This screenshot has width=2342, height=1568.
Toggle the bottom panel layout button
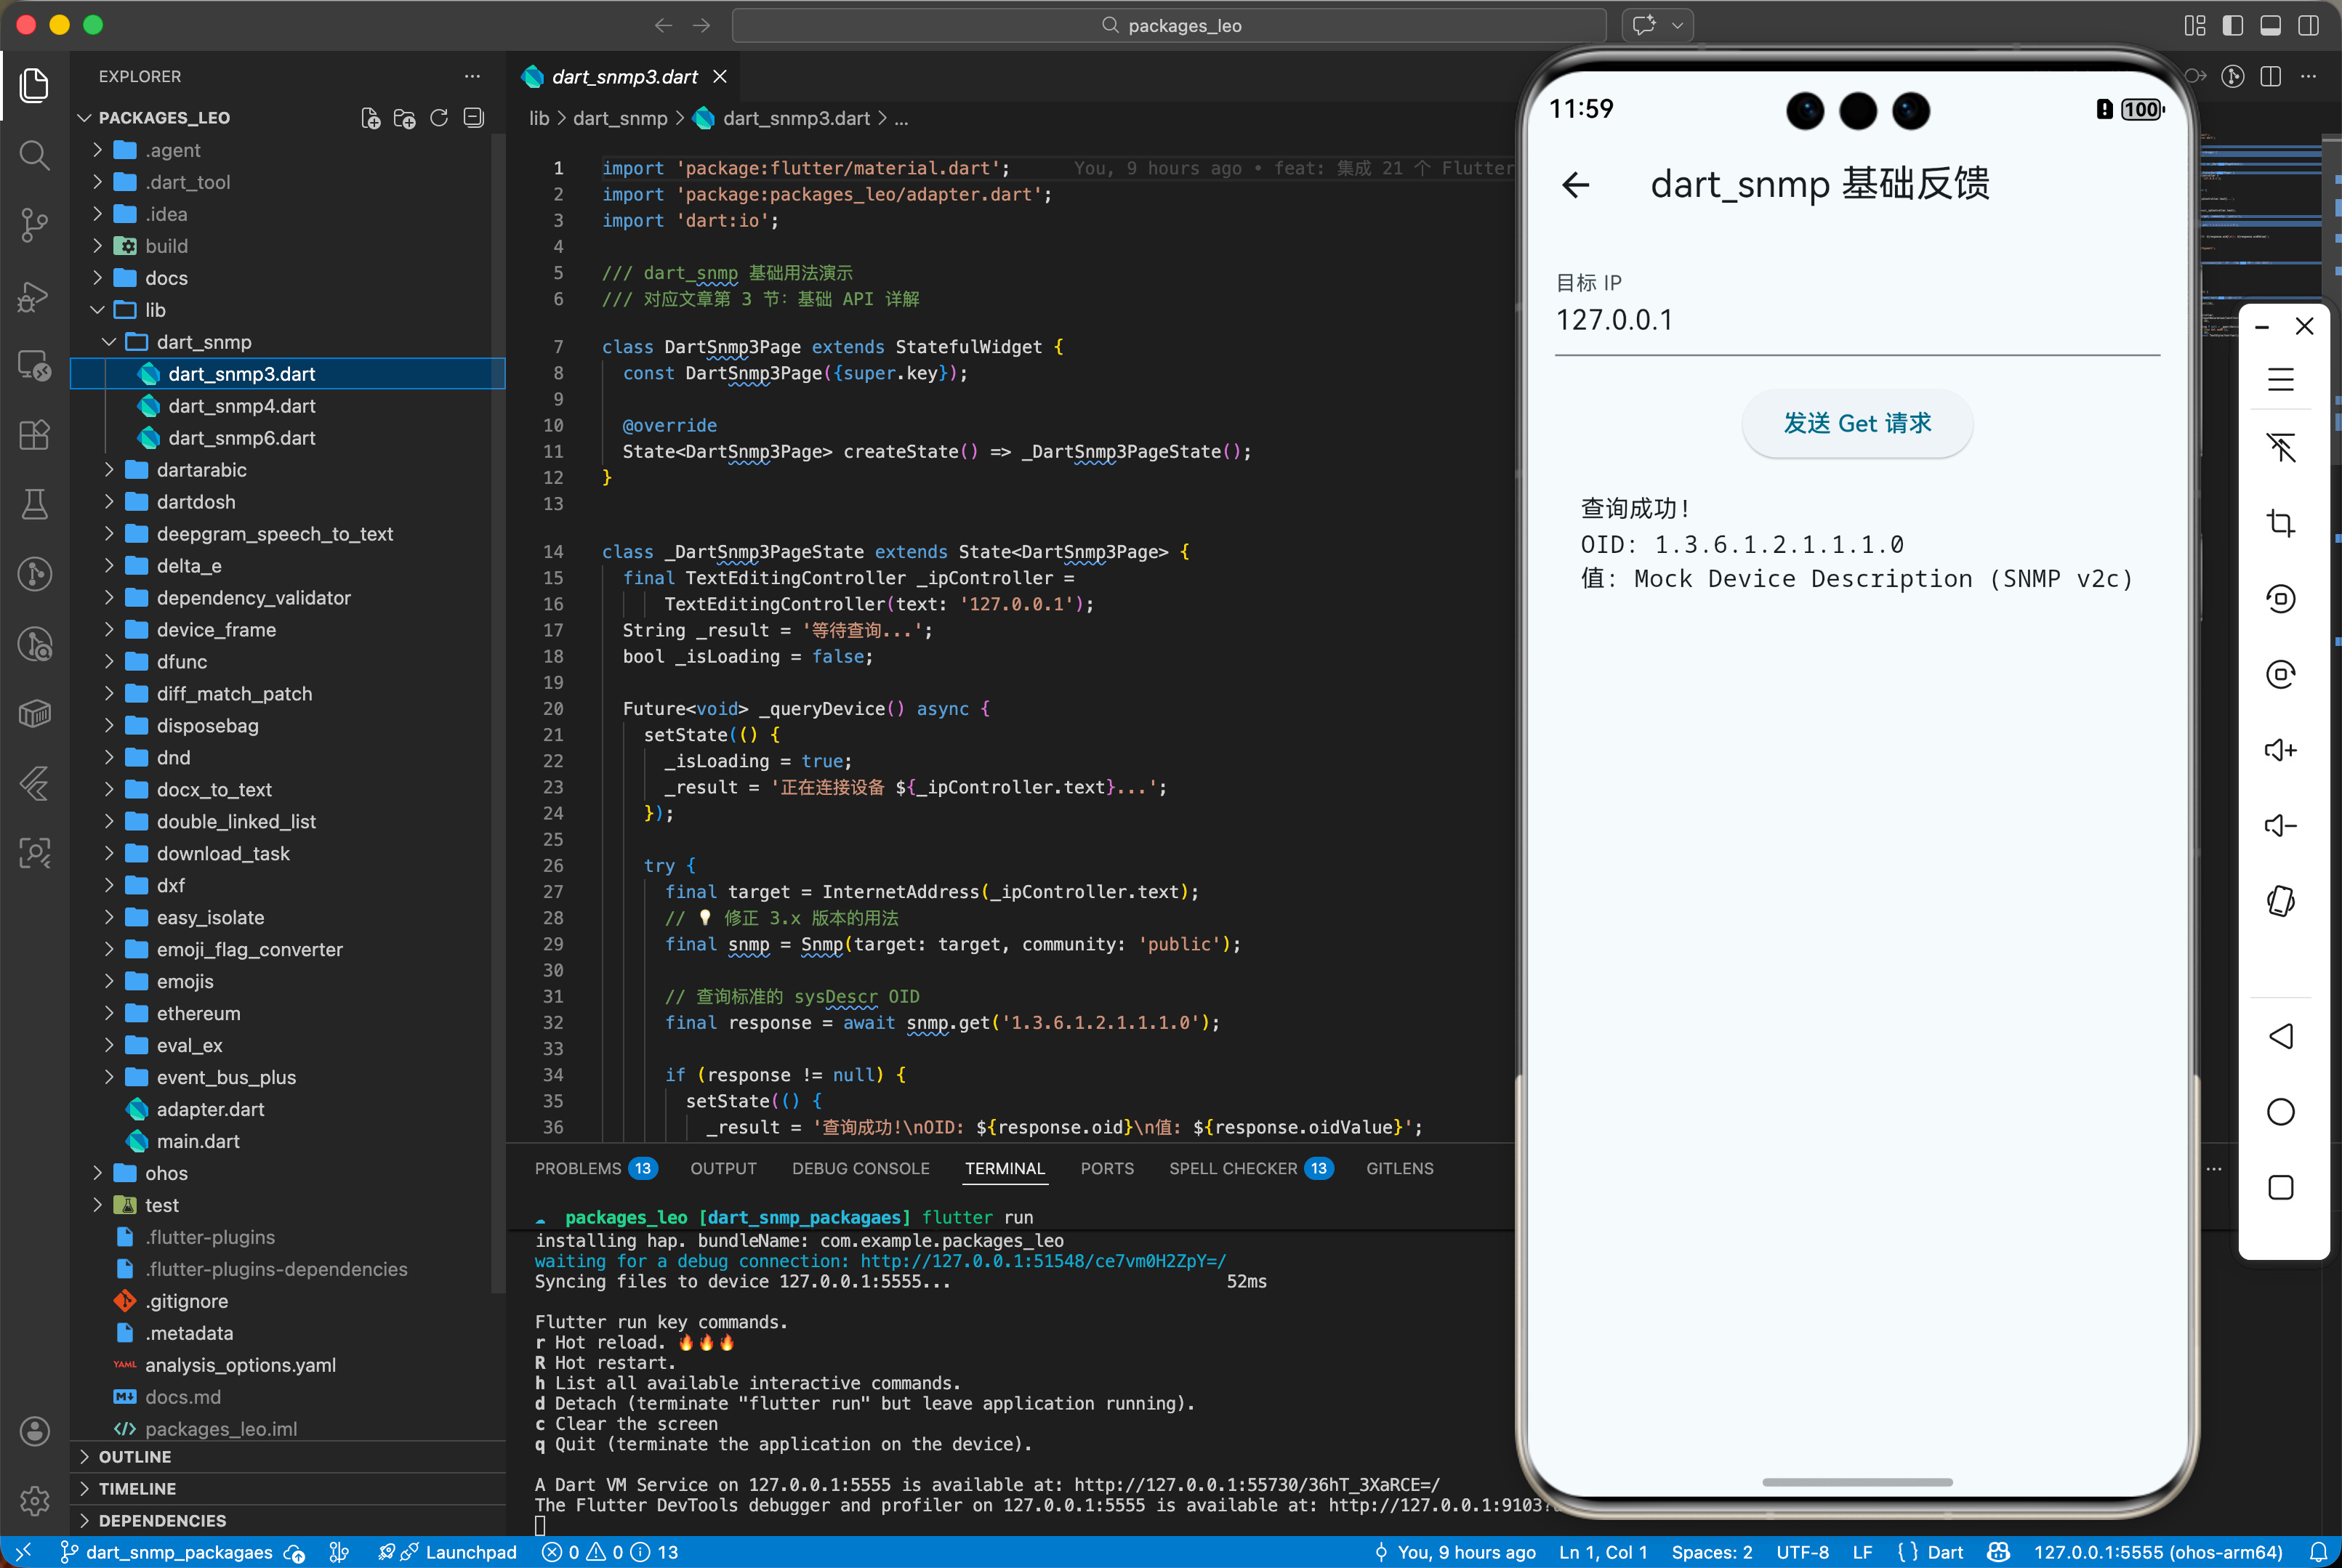pos(2270,25)
